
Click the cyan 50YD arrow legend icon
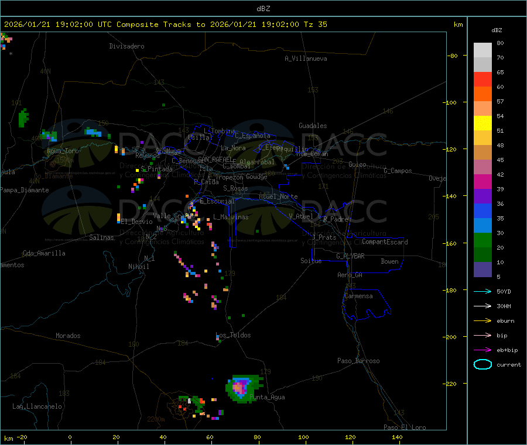[482, 291]
